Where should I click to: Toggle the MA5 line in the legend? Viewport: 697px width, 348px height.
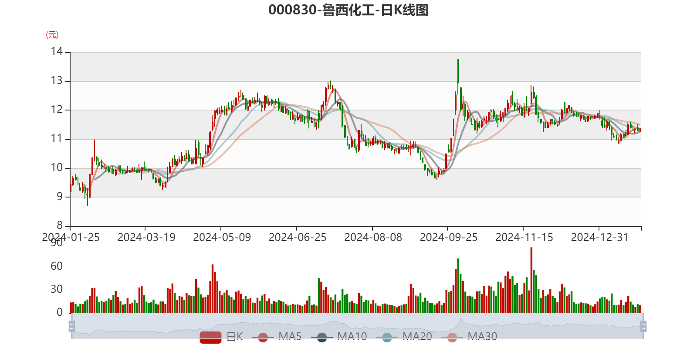coord(277,337)
